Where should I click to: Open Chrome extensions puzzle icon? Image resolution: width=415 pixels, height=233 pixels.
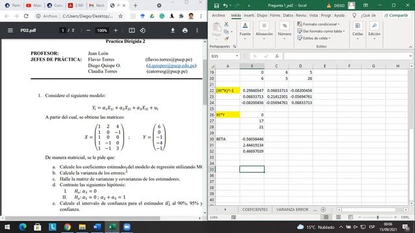point(182,16)
